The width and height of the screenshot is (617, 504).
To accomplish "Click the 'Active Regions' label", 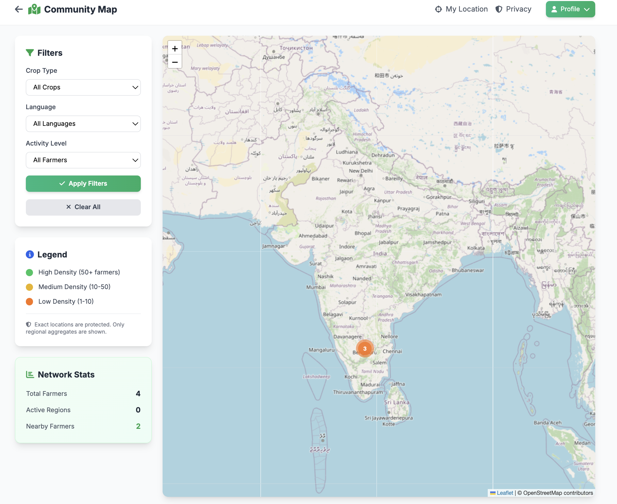I will pos(48,410).
